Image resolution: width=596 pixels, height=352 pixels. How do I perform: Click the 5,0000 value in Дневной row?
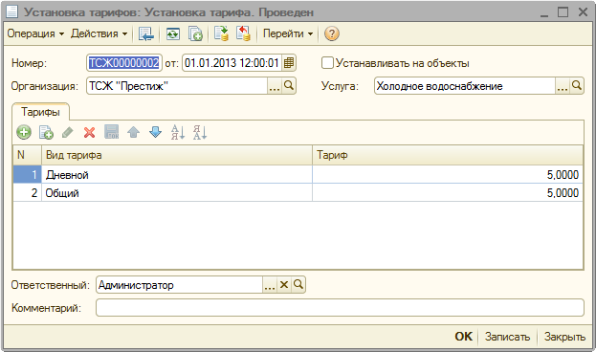pos(563,175)
